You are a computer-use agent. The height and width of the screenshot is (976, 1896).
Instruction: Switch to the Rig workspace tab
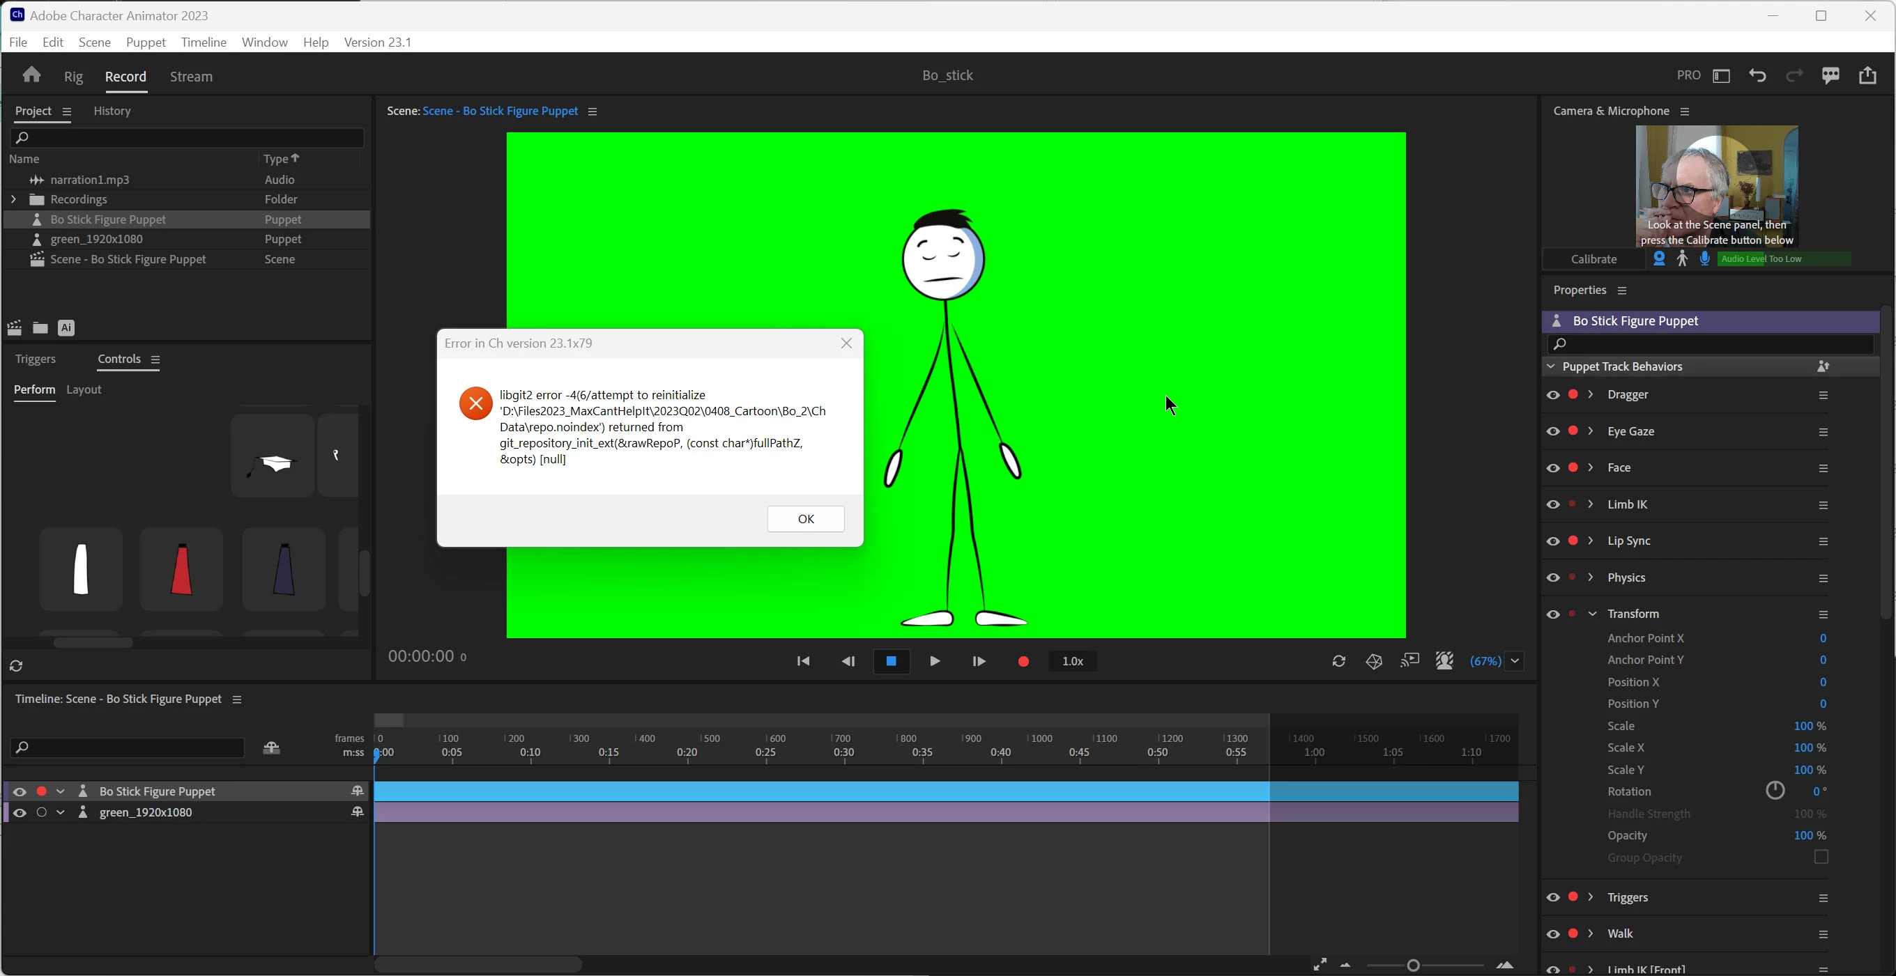[74, 77]
